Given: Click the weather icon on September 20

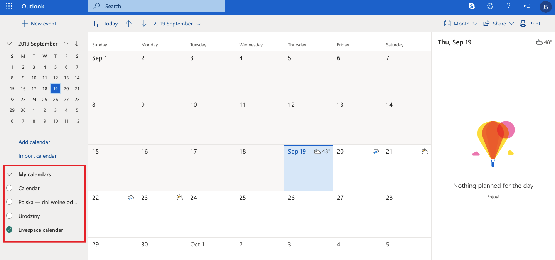Looking at the screenshot, I should pos(376,151).
